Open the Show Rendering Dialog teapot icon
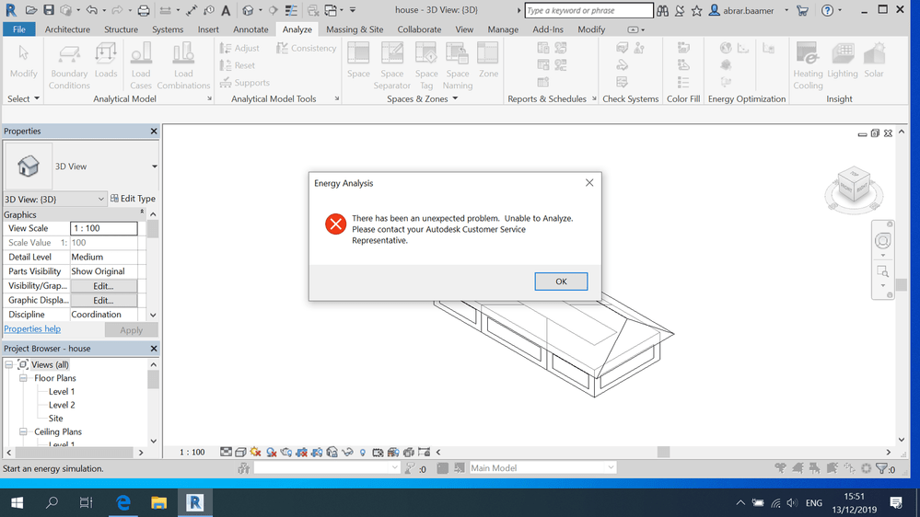 tap(286, 452)
